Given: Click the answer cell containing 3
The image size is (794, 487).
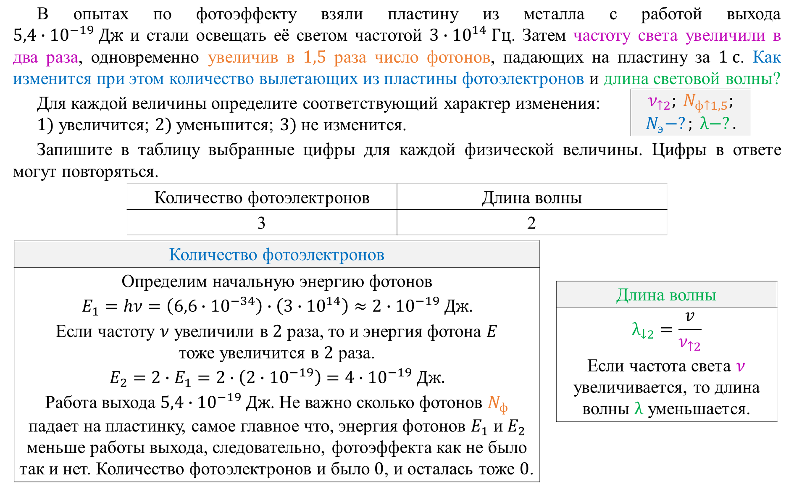Looking at the screenshot, I should coord(262,222).
